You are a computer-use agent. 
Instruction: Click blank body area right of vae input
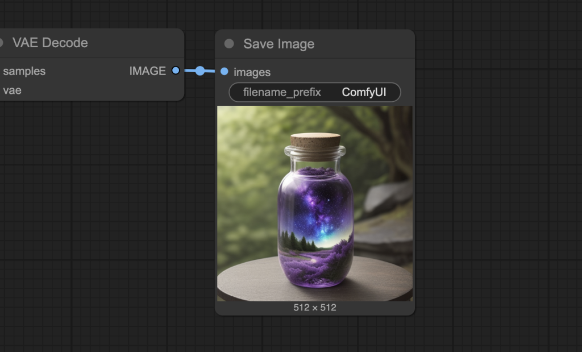102,90
